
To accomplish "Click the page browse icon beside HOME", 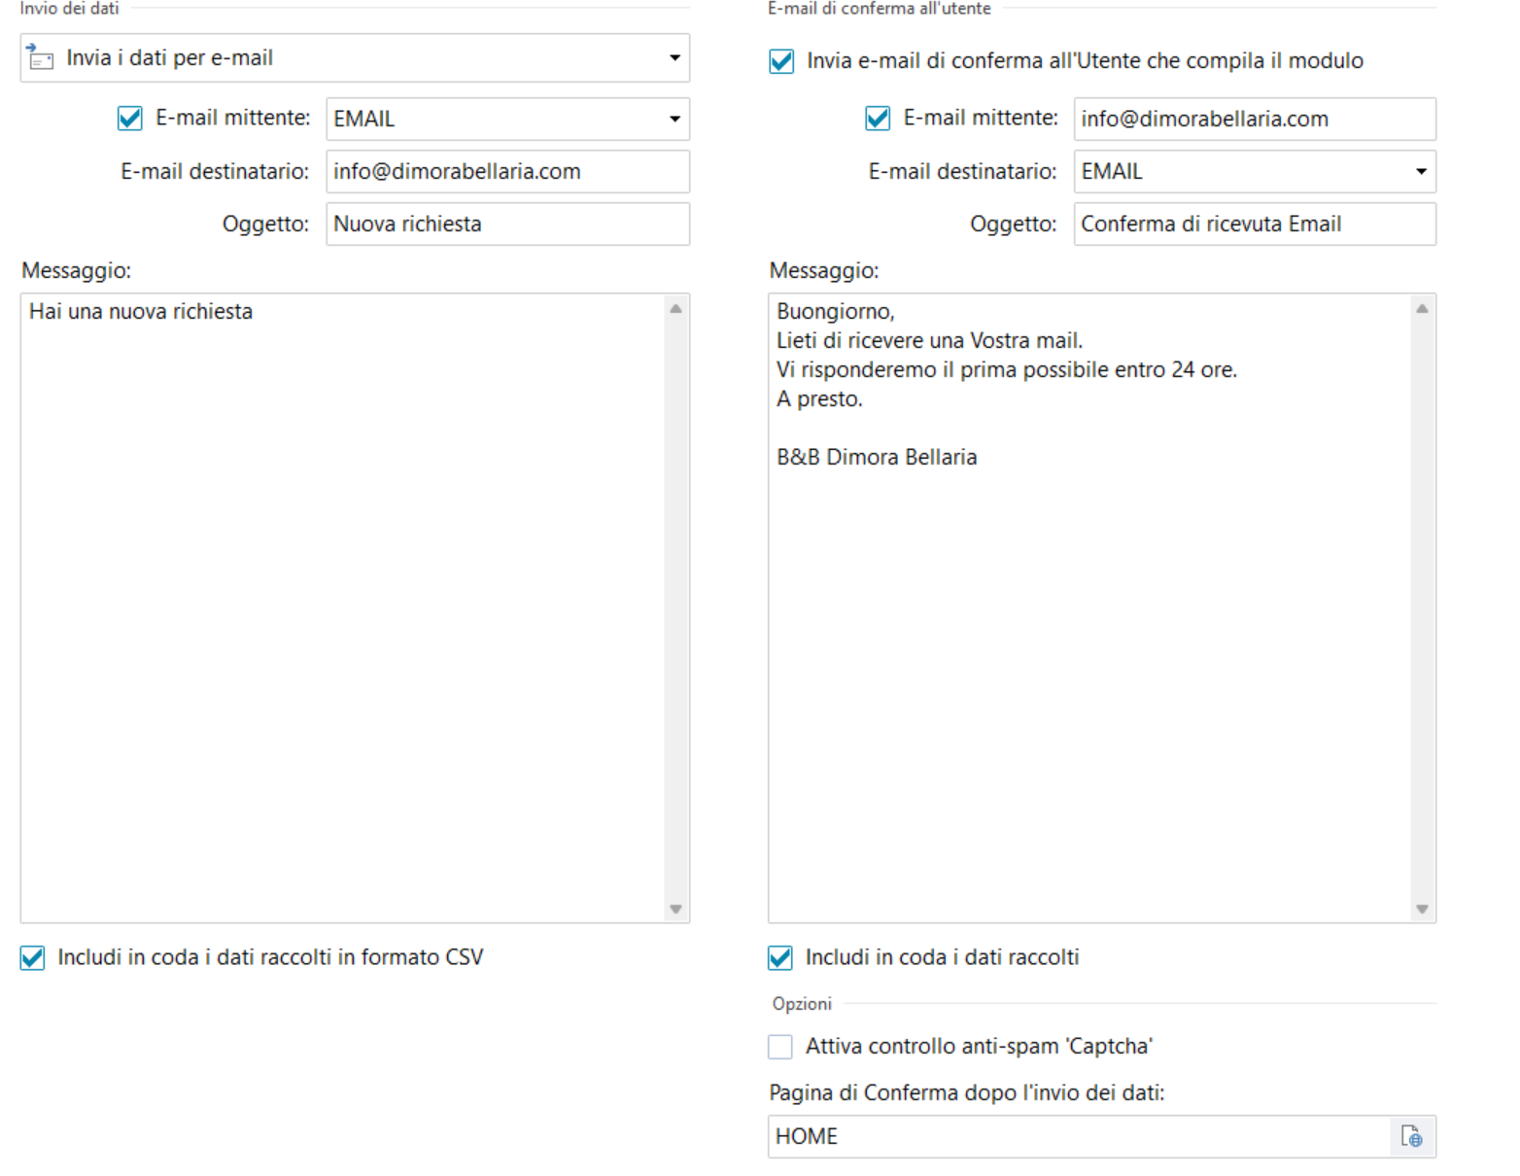I will 1412,1137.
